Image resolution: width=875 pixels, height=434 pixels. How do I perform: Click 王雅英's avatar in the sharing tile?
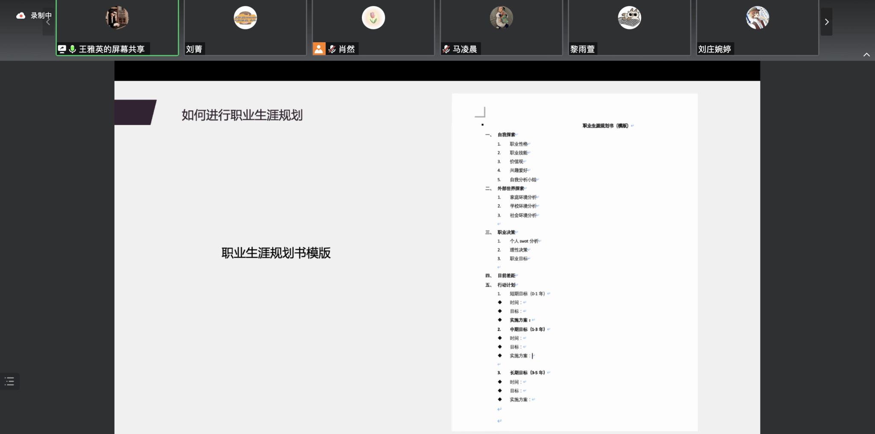(117, 18)
